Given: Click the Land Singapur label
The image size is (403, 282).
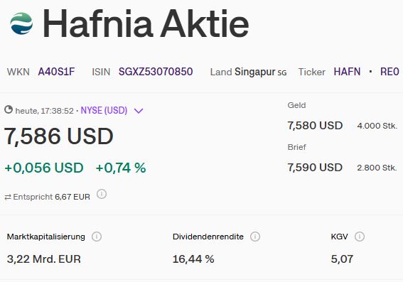Looking at the screenshot, I should tap(248, 72).
